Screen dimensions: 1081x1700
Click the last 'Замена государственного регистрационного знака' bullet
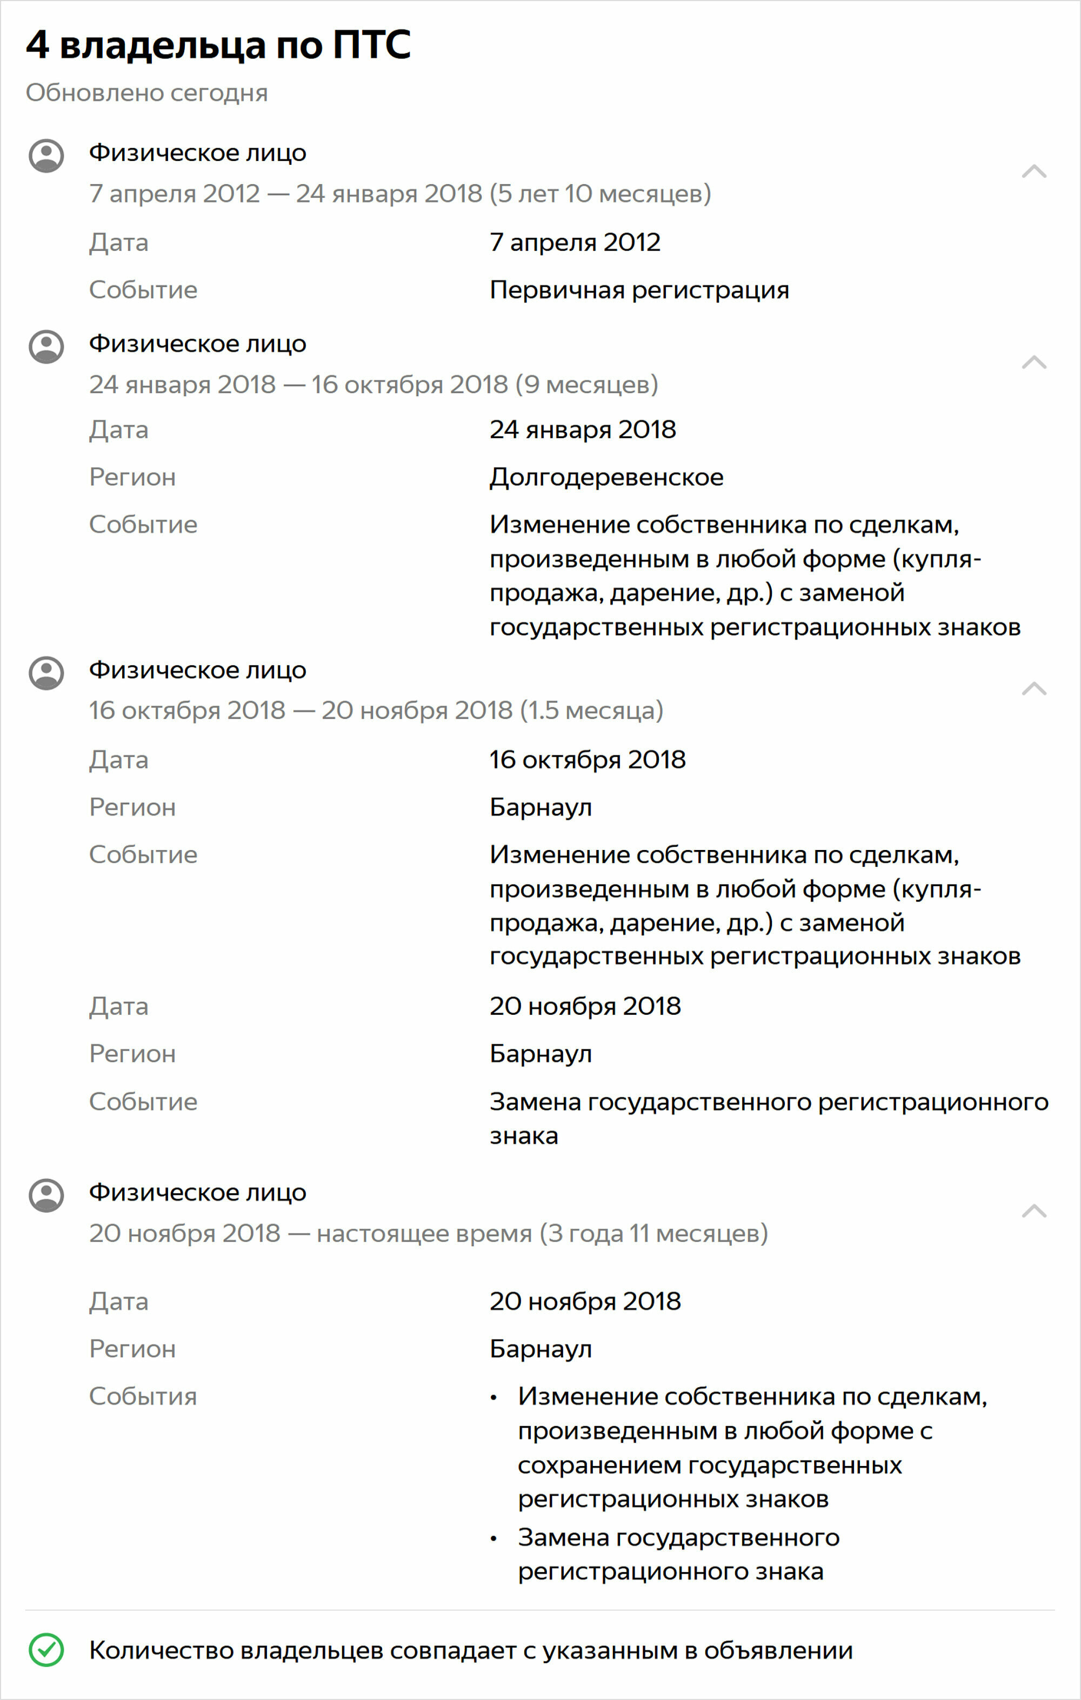coord(678,1554)
